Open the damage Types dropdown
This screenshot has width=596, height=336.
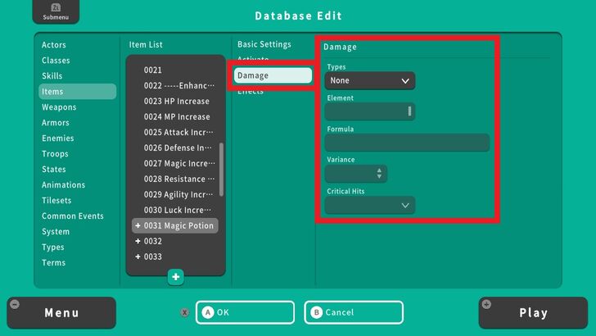click(x=370, y=81)
